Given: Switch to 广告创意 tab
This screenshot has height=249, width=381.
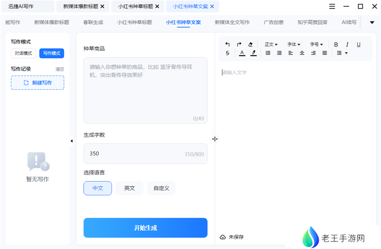Looking at the screenshot, I should pyautogui.click(x=273, y=22).
